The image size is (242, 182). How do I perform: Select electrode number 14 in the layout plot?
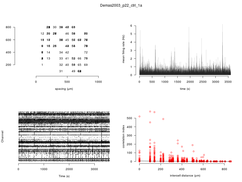click(48, 52)
